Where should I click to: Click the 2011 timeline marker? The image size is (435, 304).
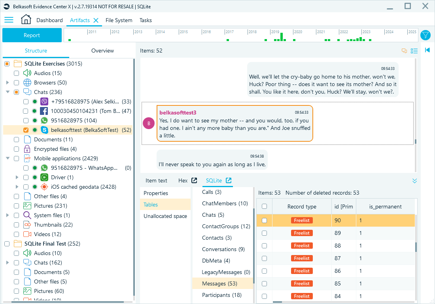(x=93, y=32)
